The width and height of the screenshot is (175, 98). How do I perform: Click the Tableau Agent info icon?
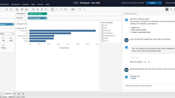136,14
